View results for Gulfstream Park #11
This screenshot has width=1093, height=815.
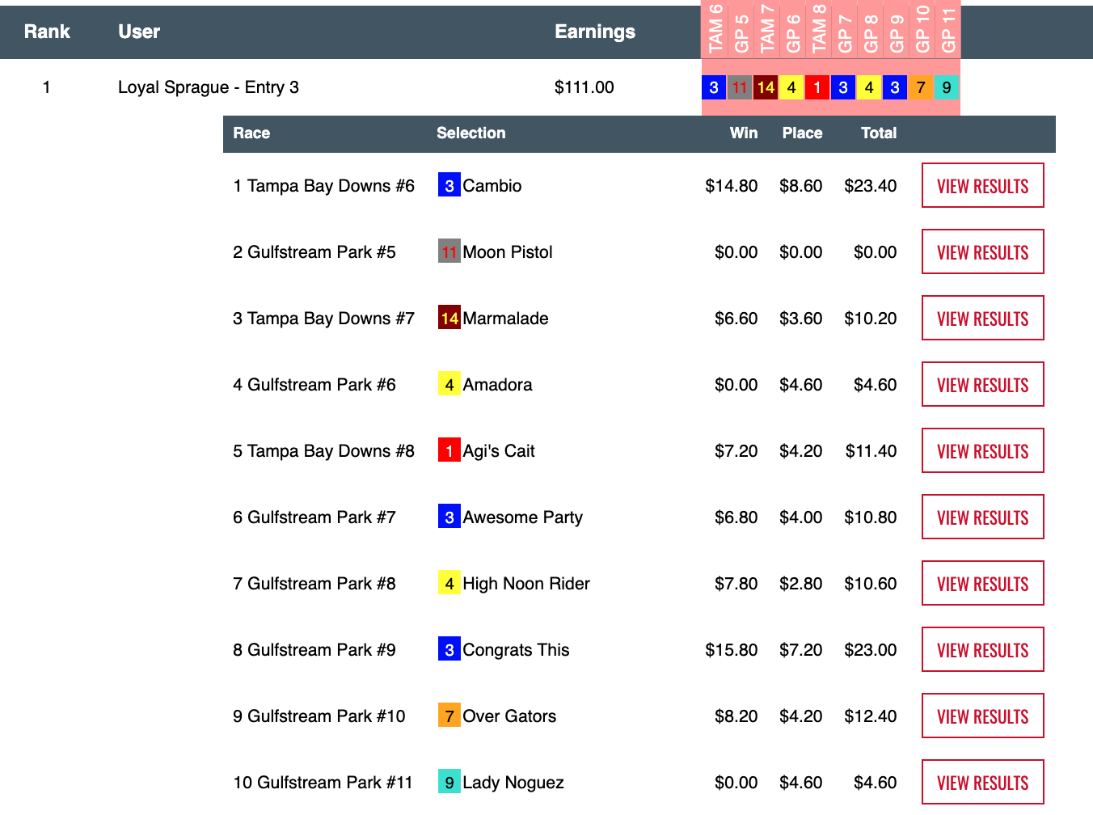pyautogui.click(x=982, y=782)
